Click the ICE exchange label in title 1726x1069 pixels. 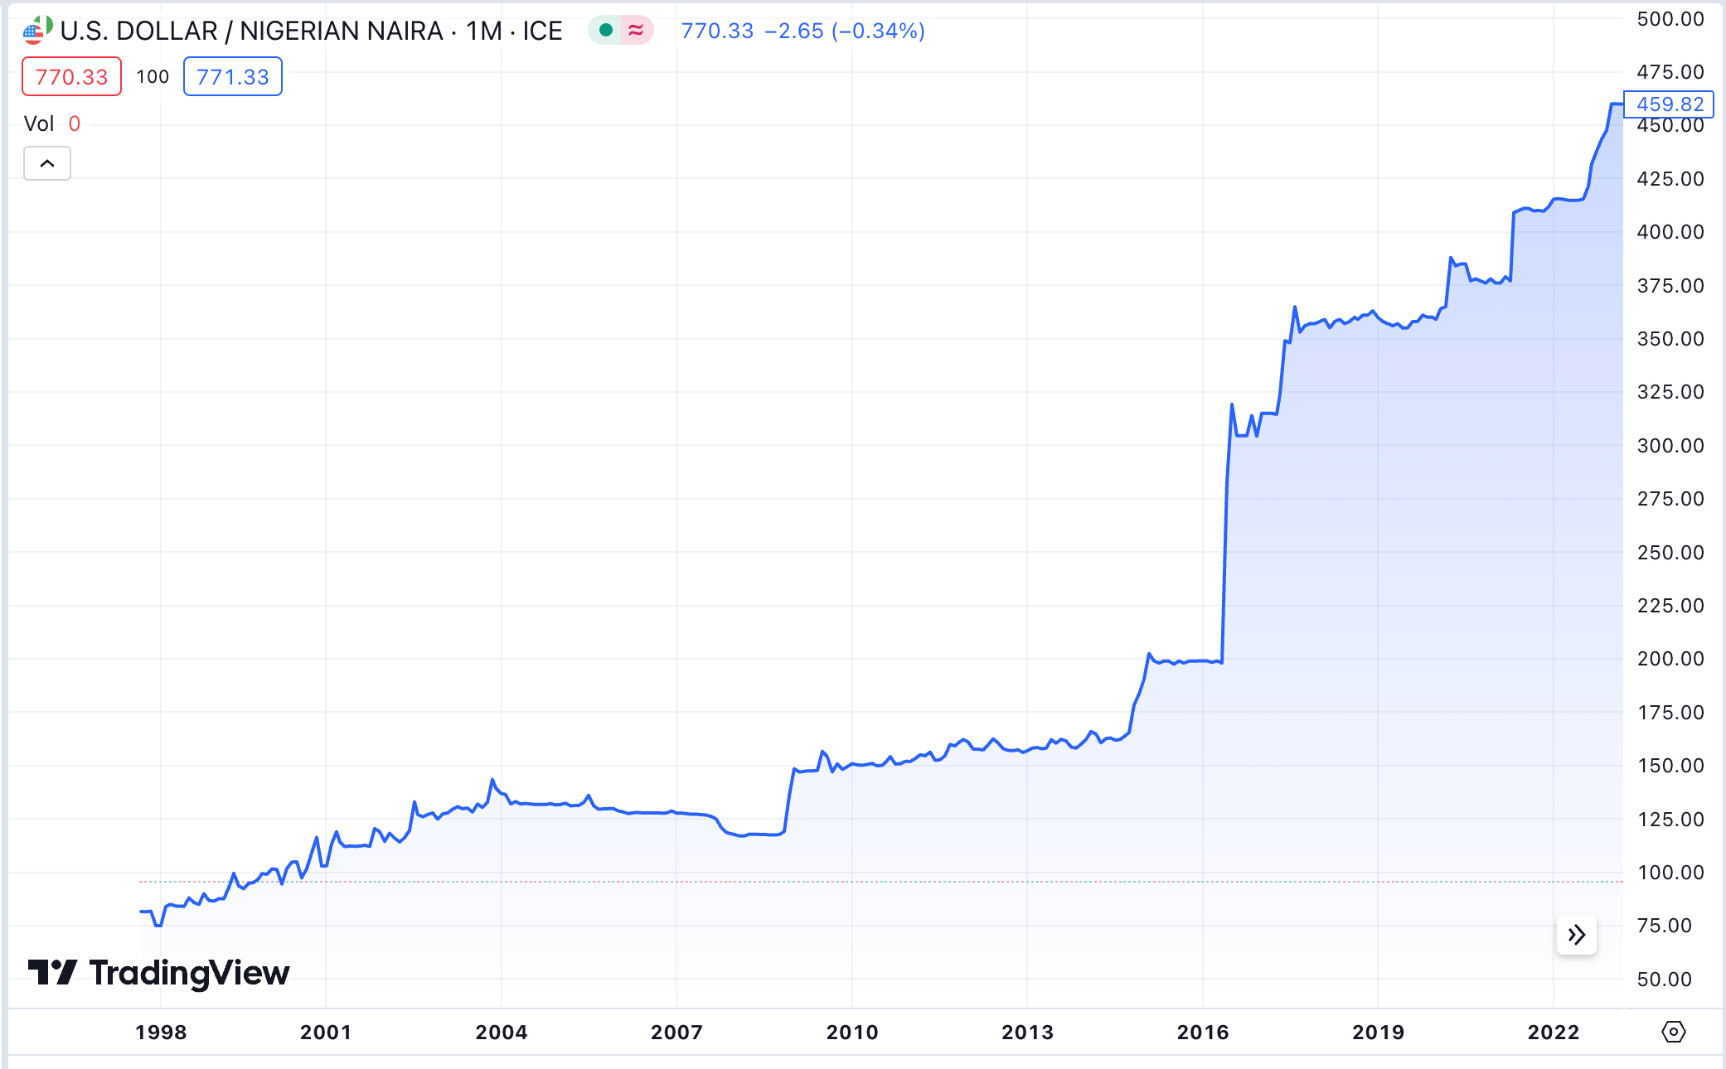[x=542, y=31]
